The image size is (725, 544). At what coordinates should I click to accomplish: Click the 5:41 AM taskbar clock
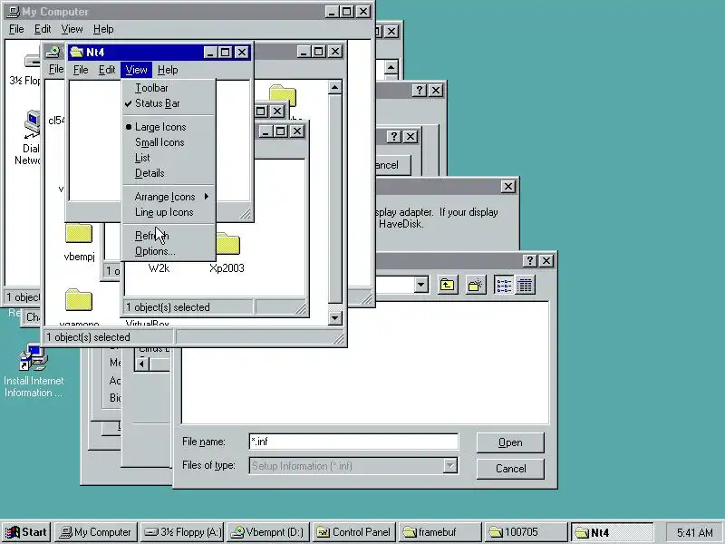(694, 532)
